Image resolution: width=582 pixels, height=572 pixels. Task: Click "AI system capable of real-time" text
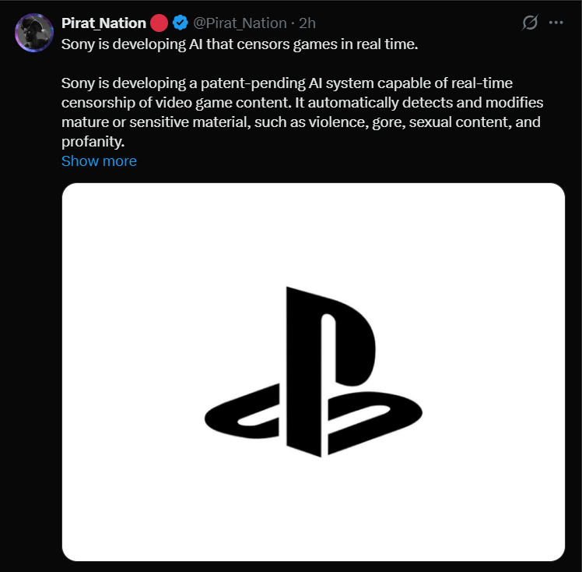point(410,83)
